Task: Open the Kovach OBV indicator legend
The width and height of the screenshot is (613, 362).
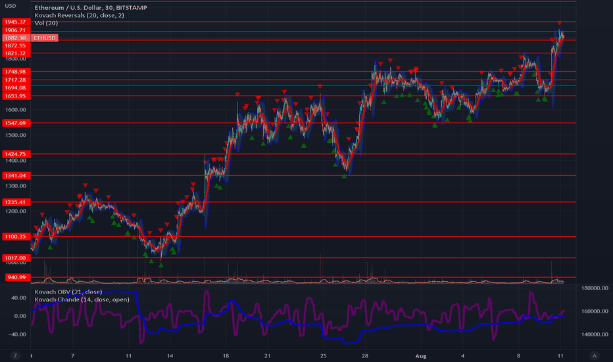Action: click(68, 292)
